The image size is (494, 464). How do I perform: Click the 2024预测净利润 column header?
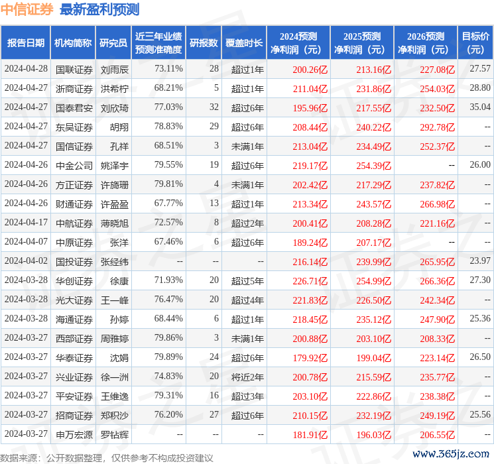[x=298, y=43]
